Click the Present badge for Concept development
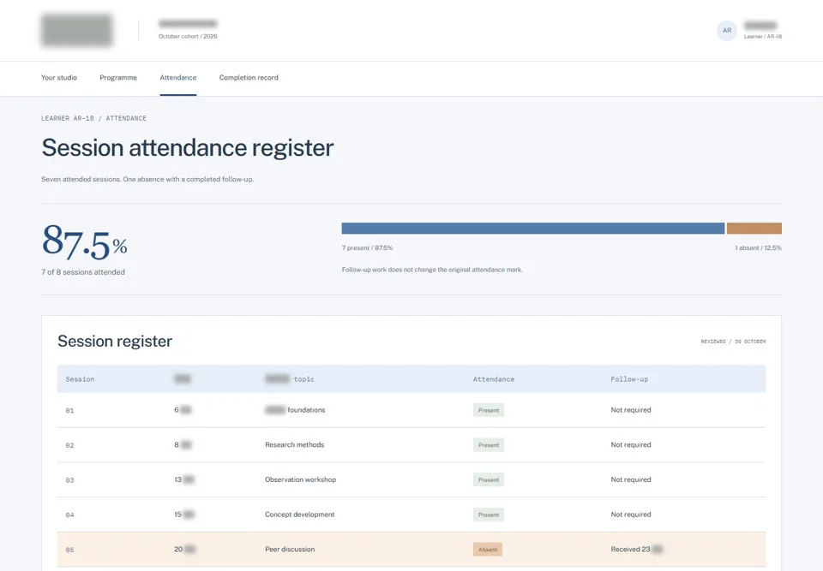Image resolution: width=823 pixels, height=571 pixels. coord(488,514)
